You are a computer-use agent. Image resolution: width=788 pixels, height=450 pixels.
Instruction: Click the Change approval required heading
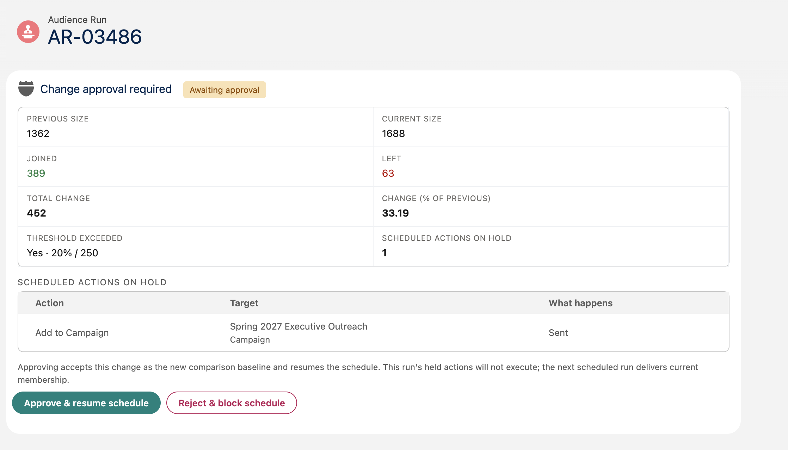click(x=106, y=89)
